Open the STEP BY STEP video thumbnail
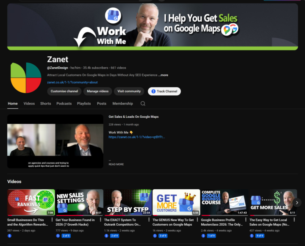 point(128,202)
